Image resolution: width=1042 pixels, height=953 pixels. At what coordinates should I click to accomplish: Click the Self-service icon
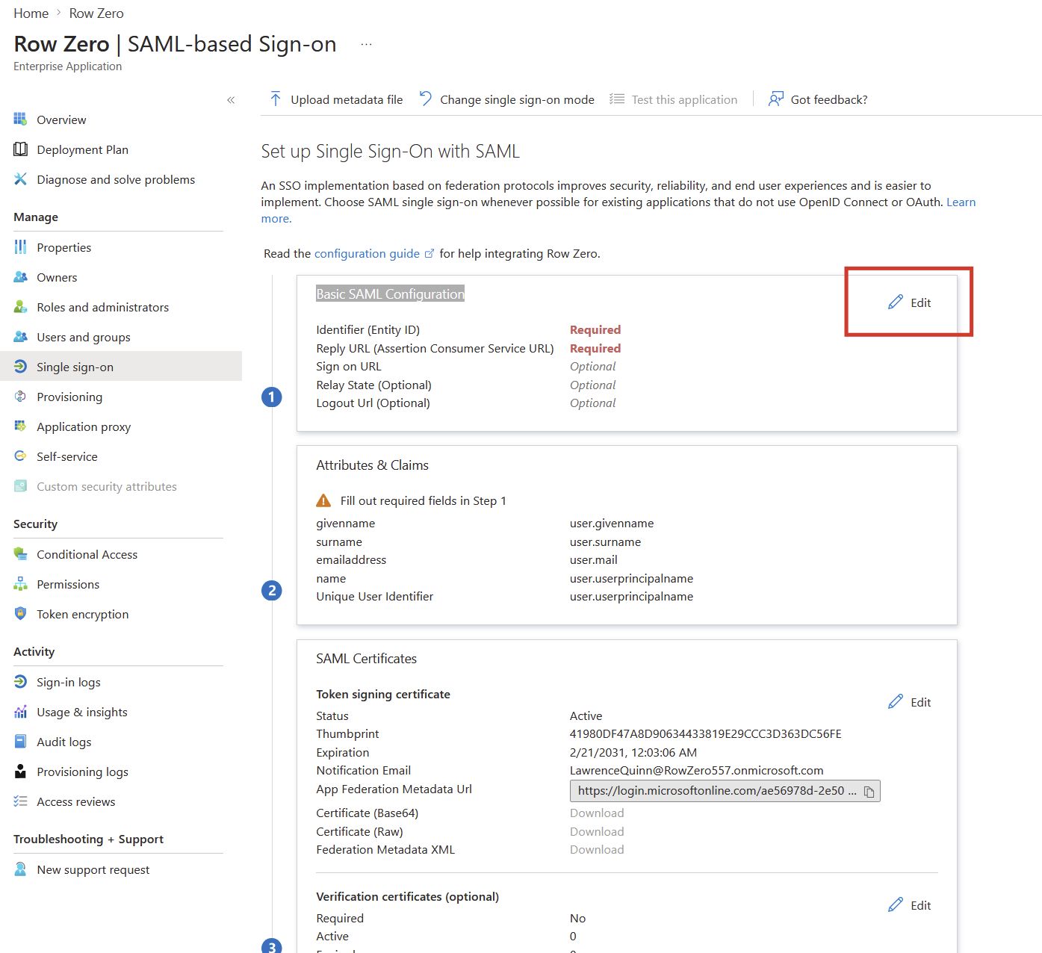coord(20,456)
